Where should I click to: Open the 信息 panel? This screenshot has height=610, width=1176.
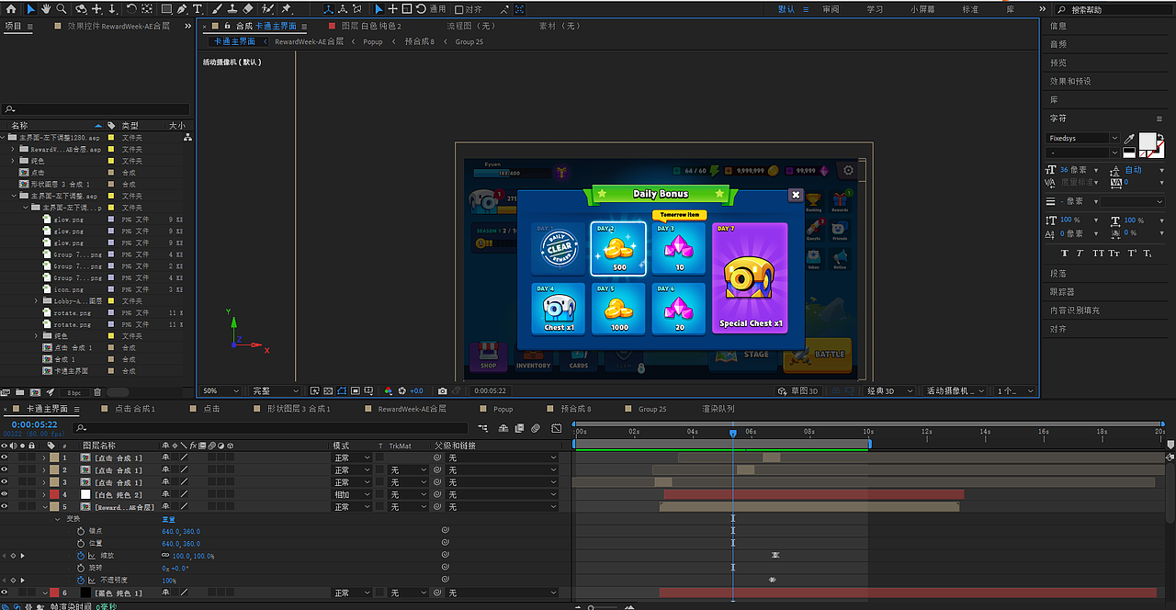coord(1058,26)
